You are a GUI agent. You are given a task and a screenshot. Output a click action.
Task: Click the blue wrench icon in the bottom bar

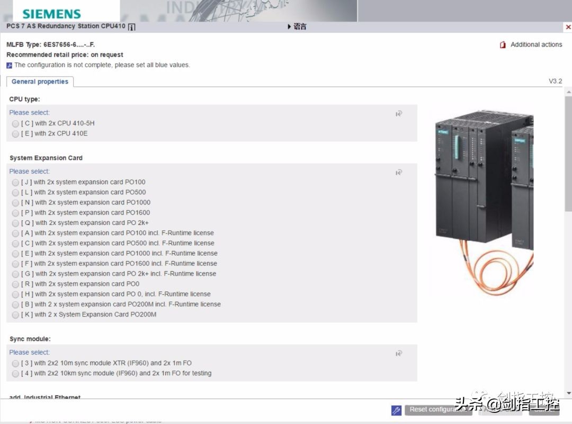[396, 410]
